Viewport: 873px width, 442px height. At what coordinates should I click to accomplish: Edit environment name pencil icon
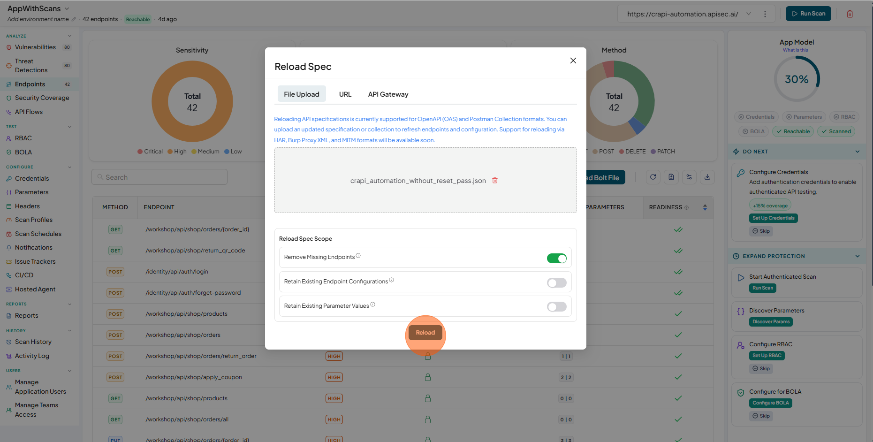tap(73, 19)
